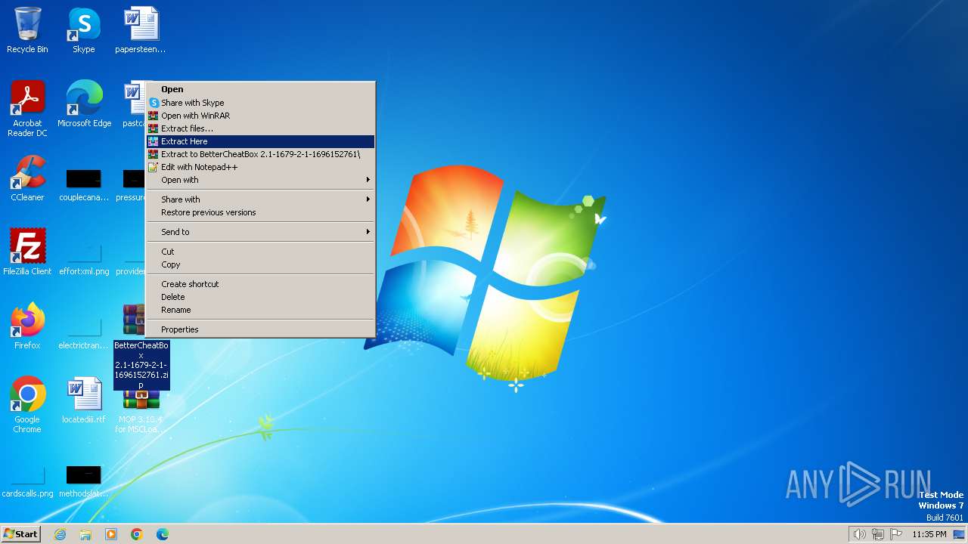968x544 pixels.
Task: Choose Edit with Notepad++
Action: tap(260, 167)
